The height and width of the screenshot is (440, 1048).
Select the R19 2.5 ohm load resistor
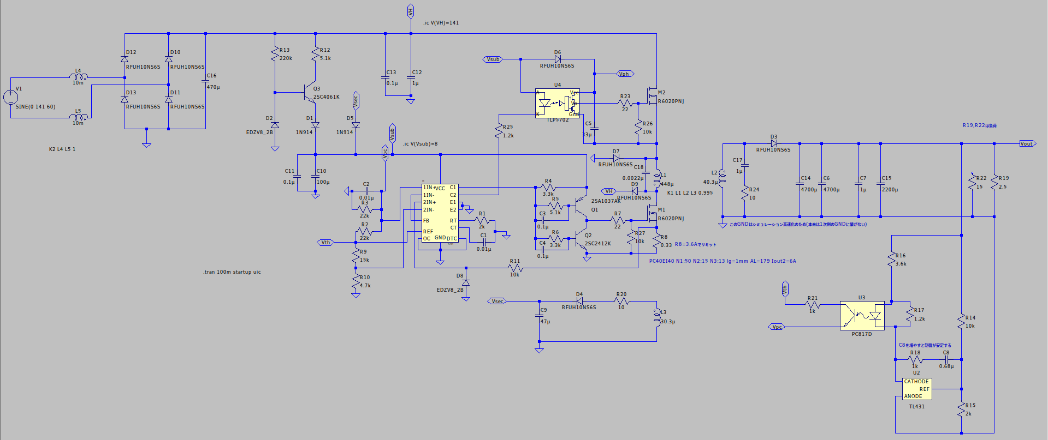pyautogui.click(x=994, y=182)
